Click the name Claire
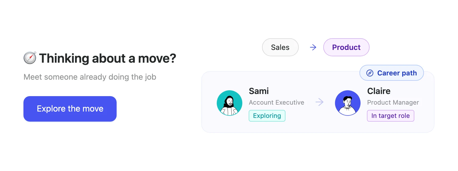The height and width of the screenshot is (171, 458). 379,91
